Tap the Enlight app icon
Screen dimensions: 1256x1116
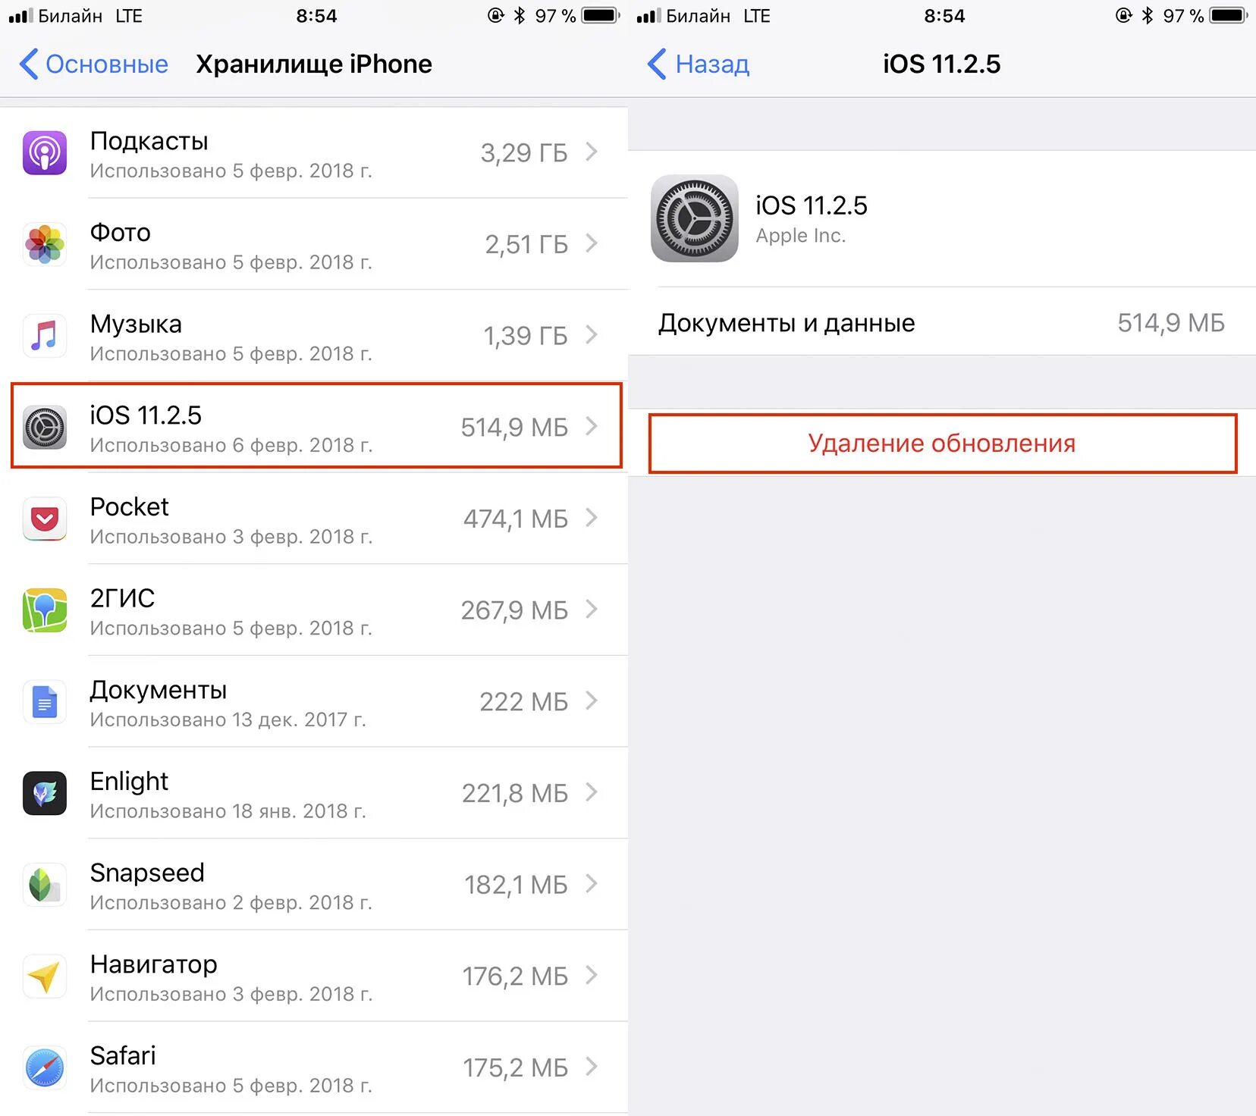point(45,793)
